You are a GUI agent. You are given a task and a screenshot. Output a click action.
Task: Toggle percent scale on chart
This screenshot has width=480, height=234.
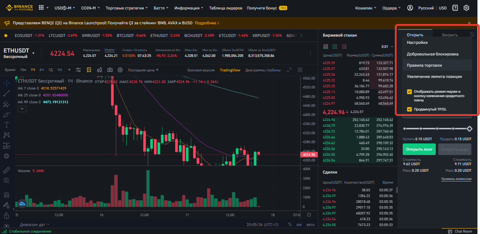(290, 225)
